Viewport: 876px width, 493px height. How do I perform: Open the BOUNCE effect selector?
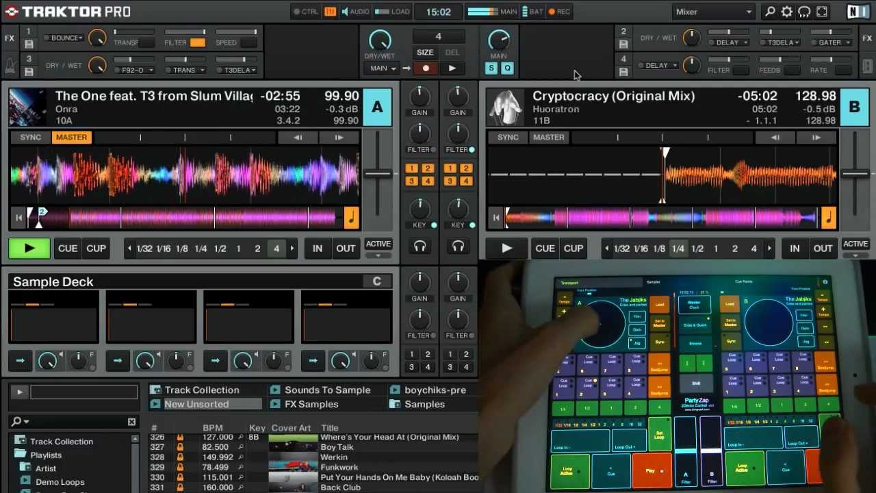click(x=64, y=38)
